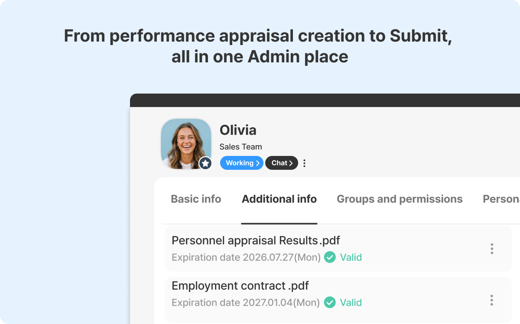Click the Valid label for Employment contract

tap(351, 302)
